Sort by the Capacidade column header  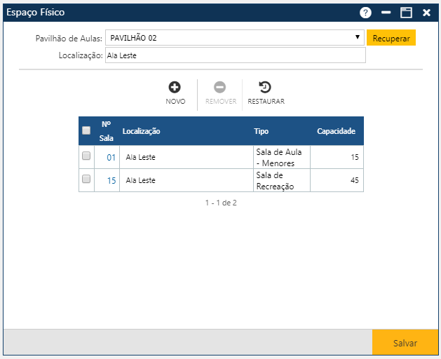336,131
